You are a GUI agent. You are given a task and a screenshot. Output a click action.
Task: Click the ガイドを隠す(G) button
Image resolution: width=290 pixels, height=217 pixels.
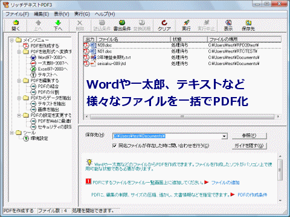click(x=249, y=146)
